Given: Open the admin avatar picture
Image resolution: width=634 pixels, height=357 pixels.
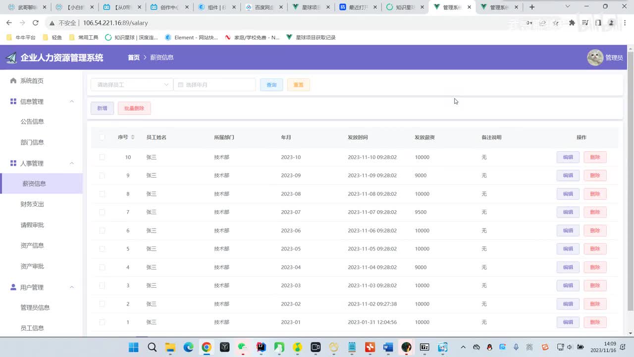Looking at the screenshot, I should [x=595, y=58].
